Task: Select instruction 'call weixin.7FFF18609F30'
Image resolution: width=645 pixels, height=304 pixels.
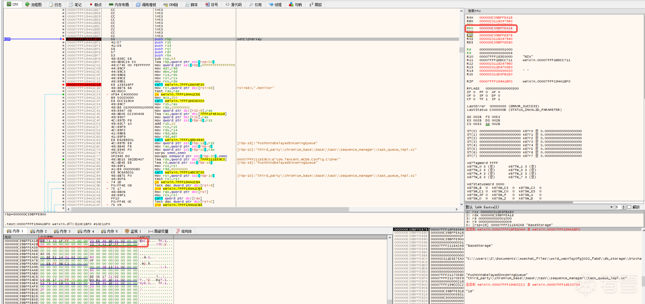Action: (x=179, y=85)
